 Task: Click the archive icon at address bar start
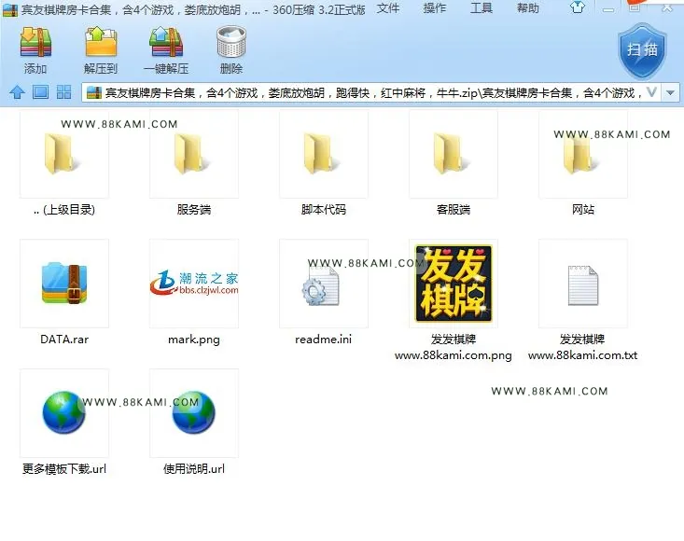click(94, 93)
